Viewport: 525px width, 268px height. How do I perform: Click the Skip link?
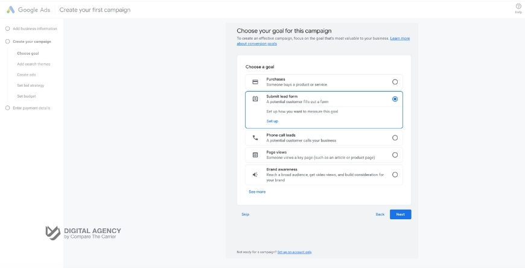pos(245,214)
